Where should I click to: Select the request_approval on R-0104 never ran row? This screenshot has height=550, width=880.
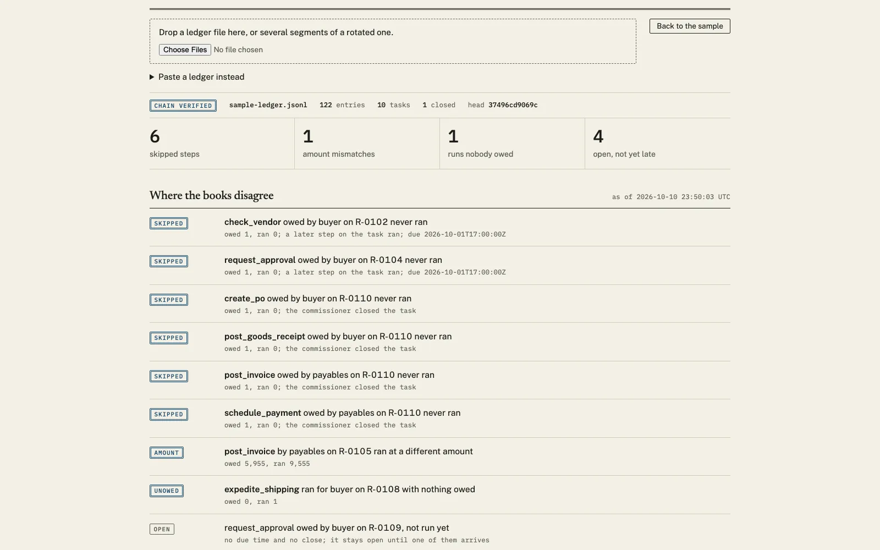440,266
